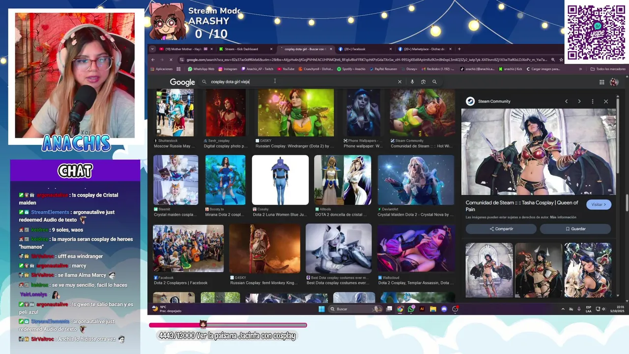Viewport: 629px width, 354px height.
Task: Open Crunchyroll bookmark
Action: pos(315,69)
